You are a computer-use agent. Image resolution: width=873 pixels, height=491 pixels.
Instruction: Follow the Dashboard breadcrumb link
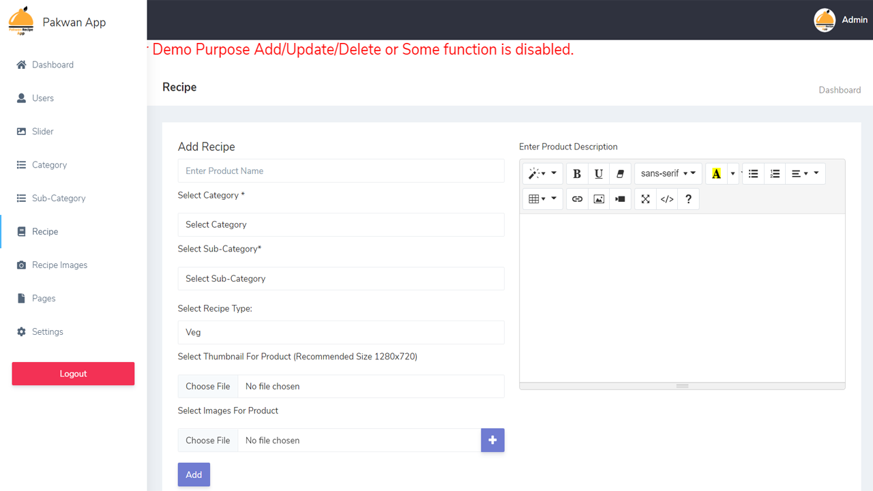coord(840,90)
